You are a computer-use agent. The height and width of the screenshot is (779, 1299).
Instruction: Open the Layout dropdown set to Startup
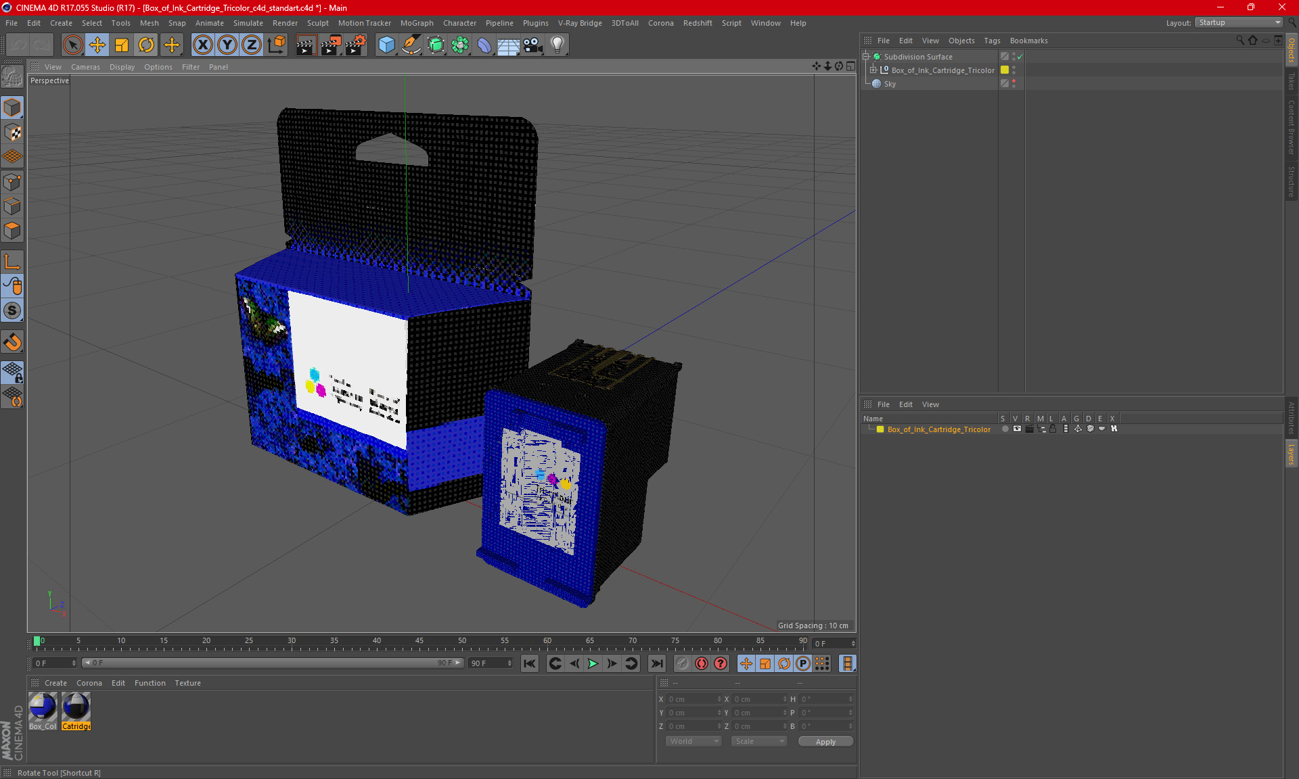[x=1239, y=22]
